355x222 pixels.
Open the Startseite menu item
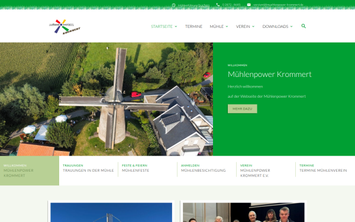(x=162, y=27)
